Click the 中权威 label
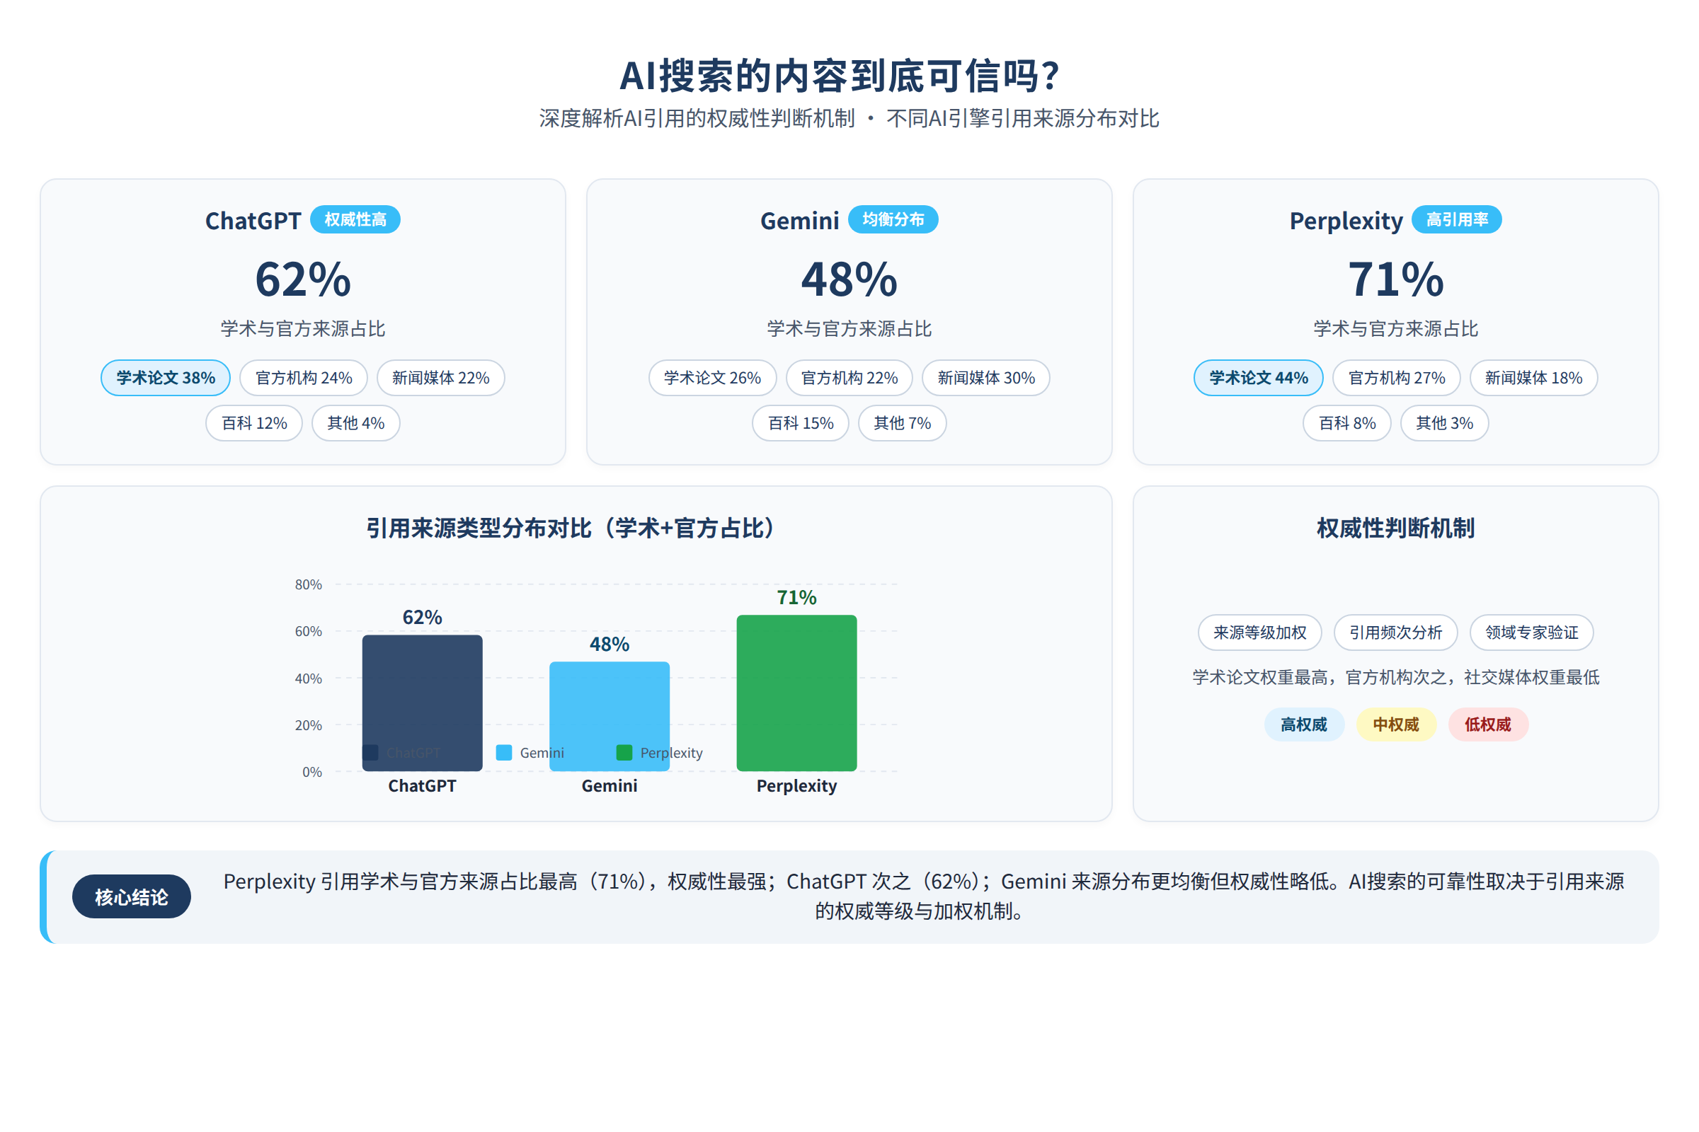The width and height of the screenshot is (1699, 1132). (x=1395, y=724)
